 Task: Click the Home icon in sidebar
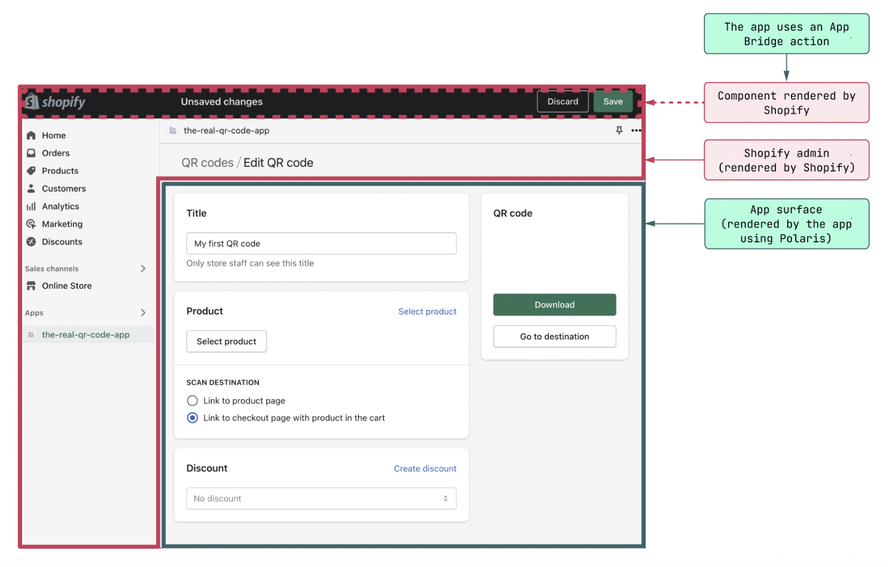pyautogui.click(x=31, y=136)
